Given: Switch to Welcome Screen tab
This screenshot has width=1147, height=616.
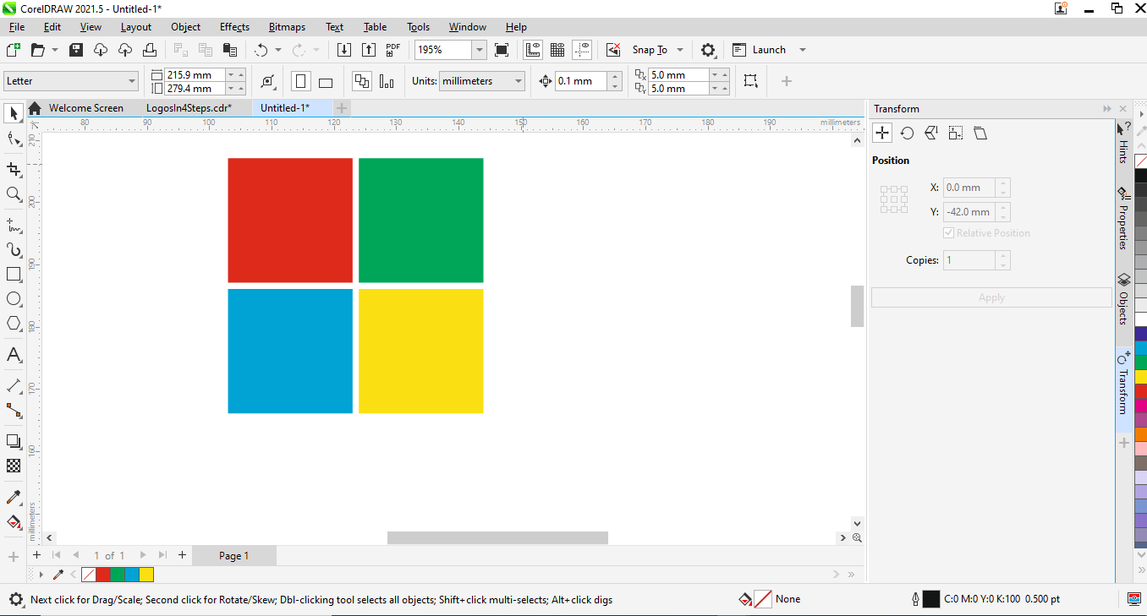Looking at the screenshot, I should [x=85, y=108].
